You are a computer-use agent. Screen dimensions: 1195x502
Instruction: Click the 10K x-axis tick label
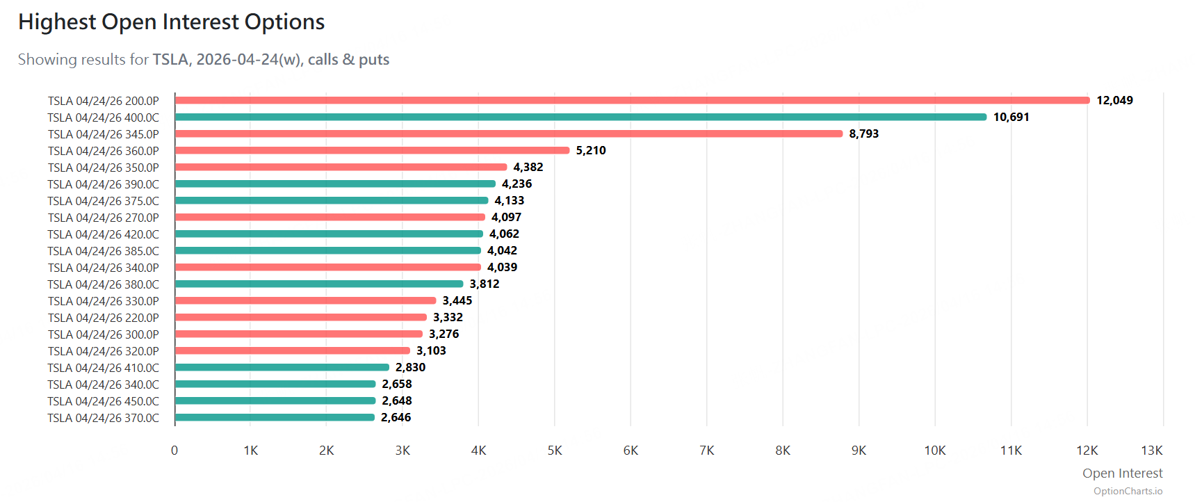(934, 451)
